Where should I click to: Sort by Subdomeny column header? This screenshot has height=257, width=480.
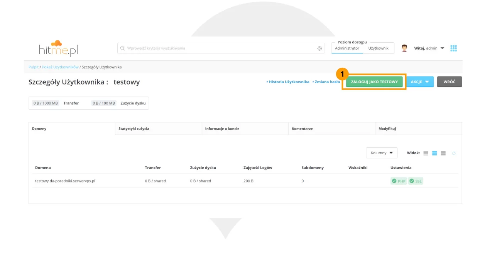(x=313, y=168)
